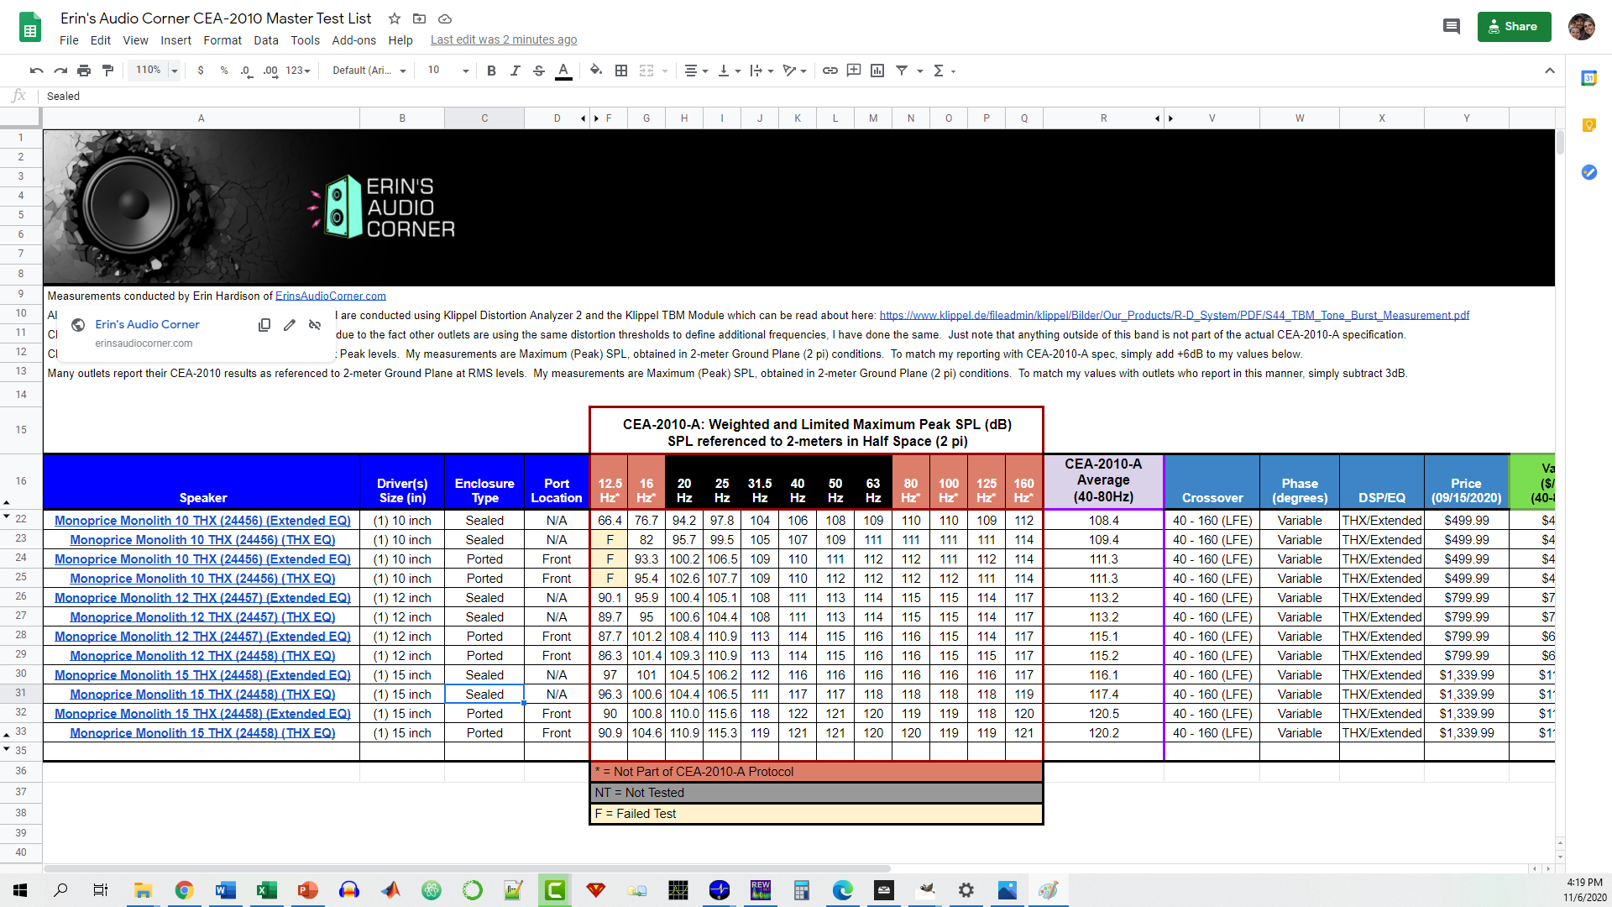The height and width of the screenshot is (907, 1612).
Task: Open the Add-ons menu
Action: (x=353, y=40)
